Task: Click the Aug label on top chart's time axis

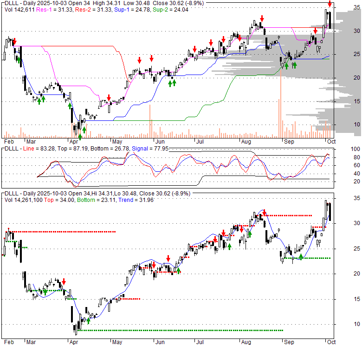Action: (x=246, y=142)
